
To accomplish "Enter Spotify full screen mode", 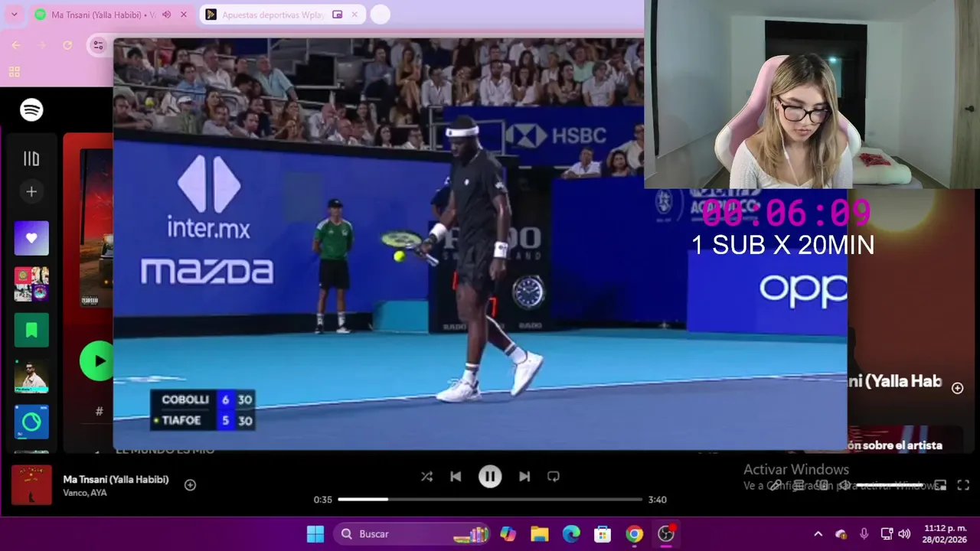I will click(x=963, y=485).
